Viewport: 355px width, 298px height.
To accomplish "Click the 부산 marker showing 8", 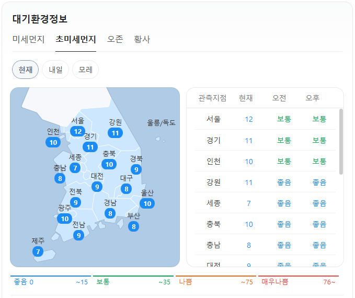I will [x=133, y=226].
